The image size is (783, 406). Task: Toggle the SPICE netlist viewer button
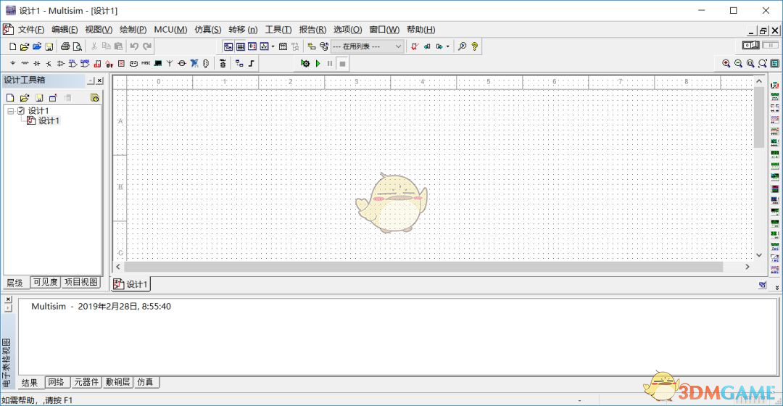[x=252, y=46]
